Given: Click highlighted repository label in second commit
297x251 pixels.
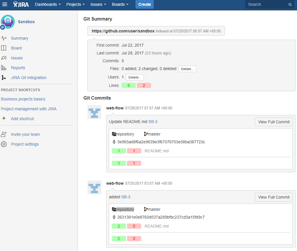Looking at the screenshot, I should coord(125,209).
